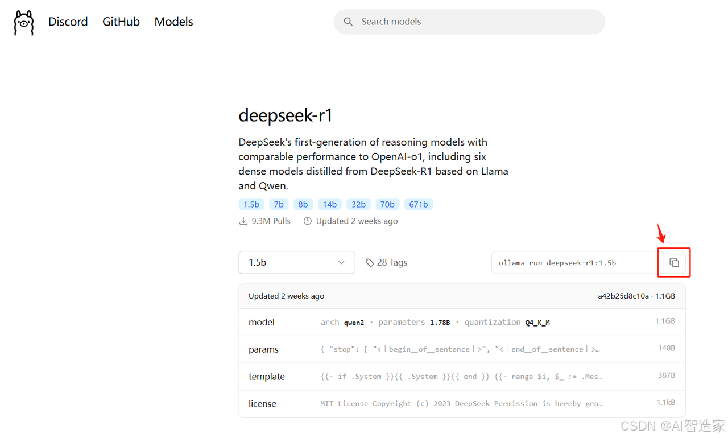Viewport: 728px width, 438px height.
Task: Select the 7b size tag
Action: tap(279, 204)
